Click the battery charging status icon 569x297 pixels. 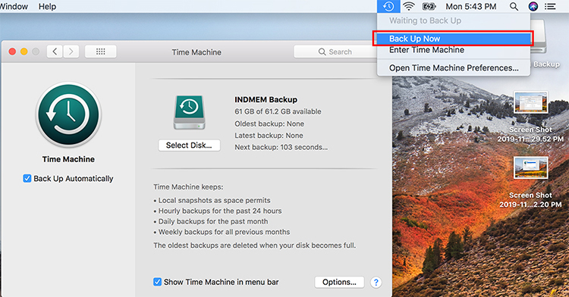pyautogui.click(x=429, y=6)
